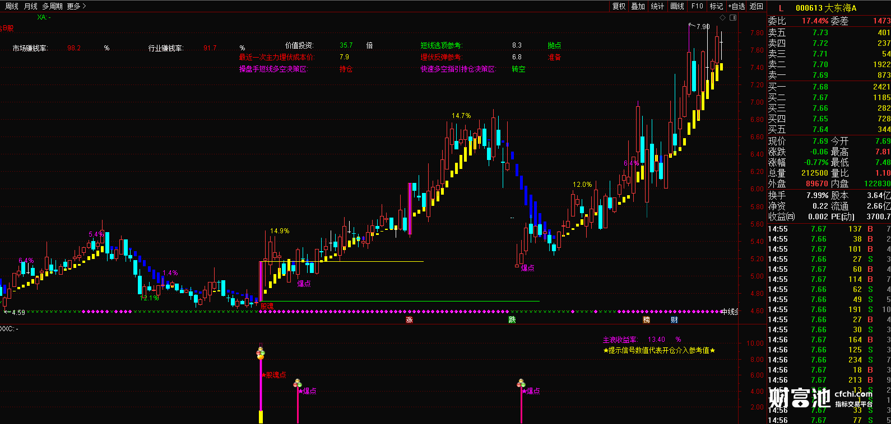Select the 卖一 ask row at 7.69
This screenshot has width=891, height=424.
tap(829, 75)
